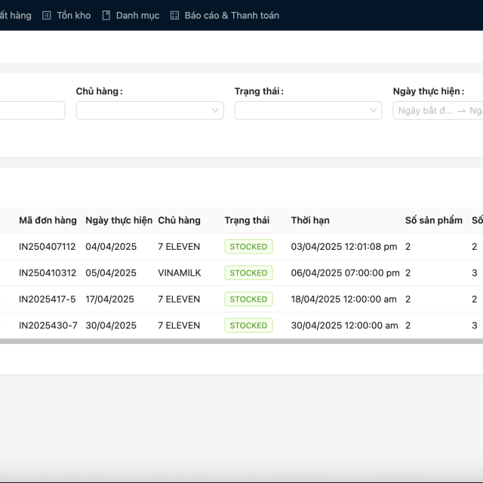Viewport: 483px width, 483px height.
Task: Expand the Chủ hàng dropdown
Action: coord(149,110)
